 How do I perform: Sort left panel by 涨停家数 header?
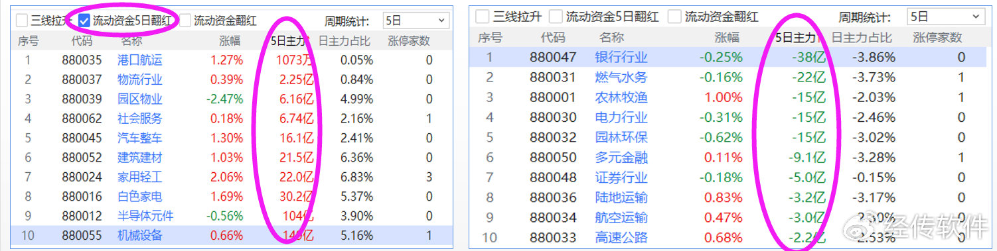point(409,41)
